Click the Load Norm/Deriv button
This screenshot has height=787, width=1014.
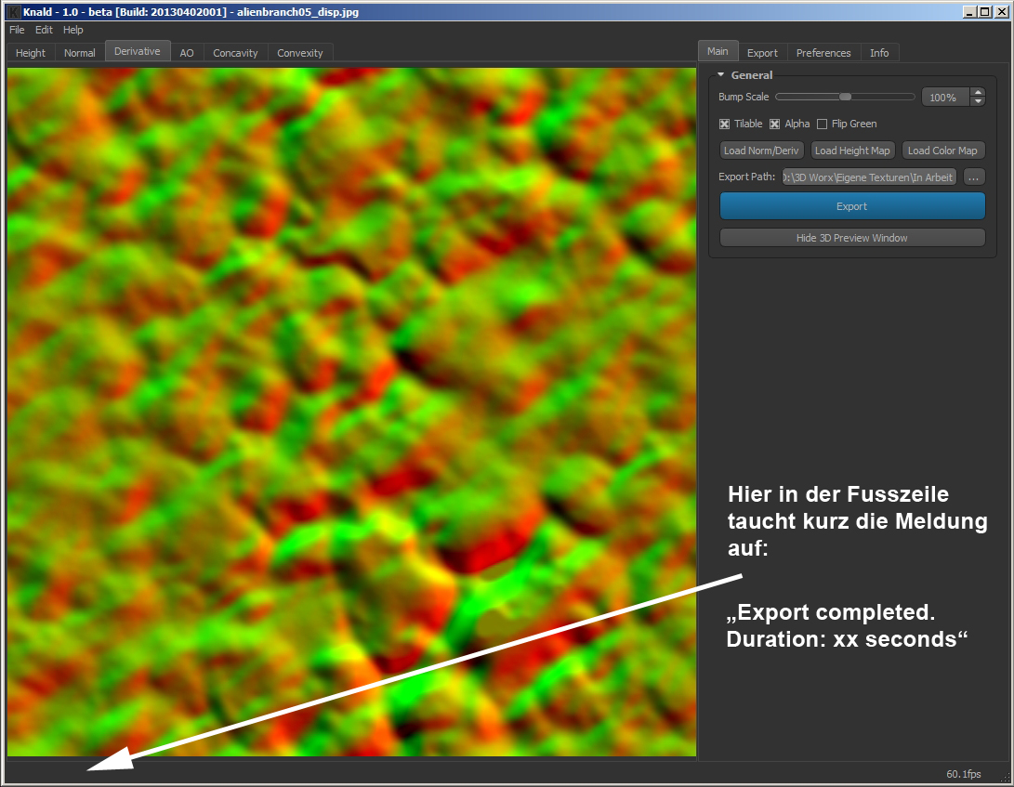click(761, 151)
